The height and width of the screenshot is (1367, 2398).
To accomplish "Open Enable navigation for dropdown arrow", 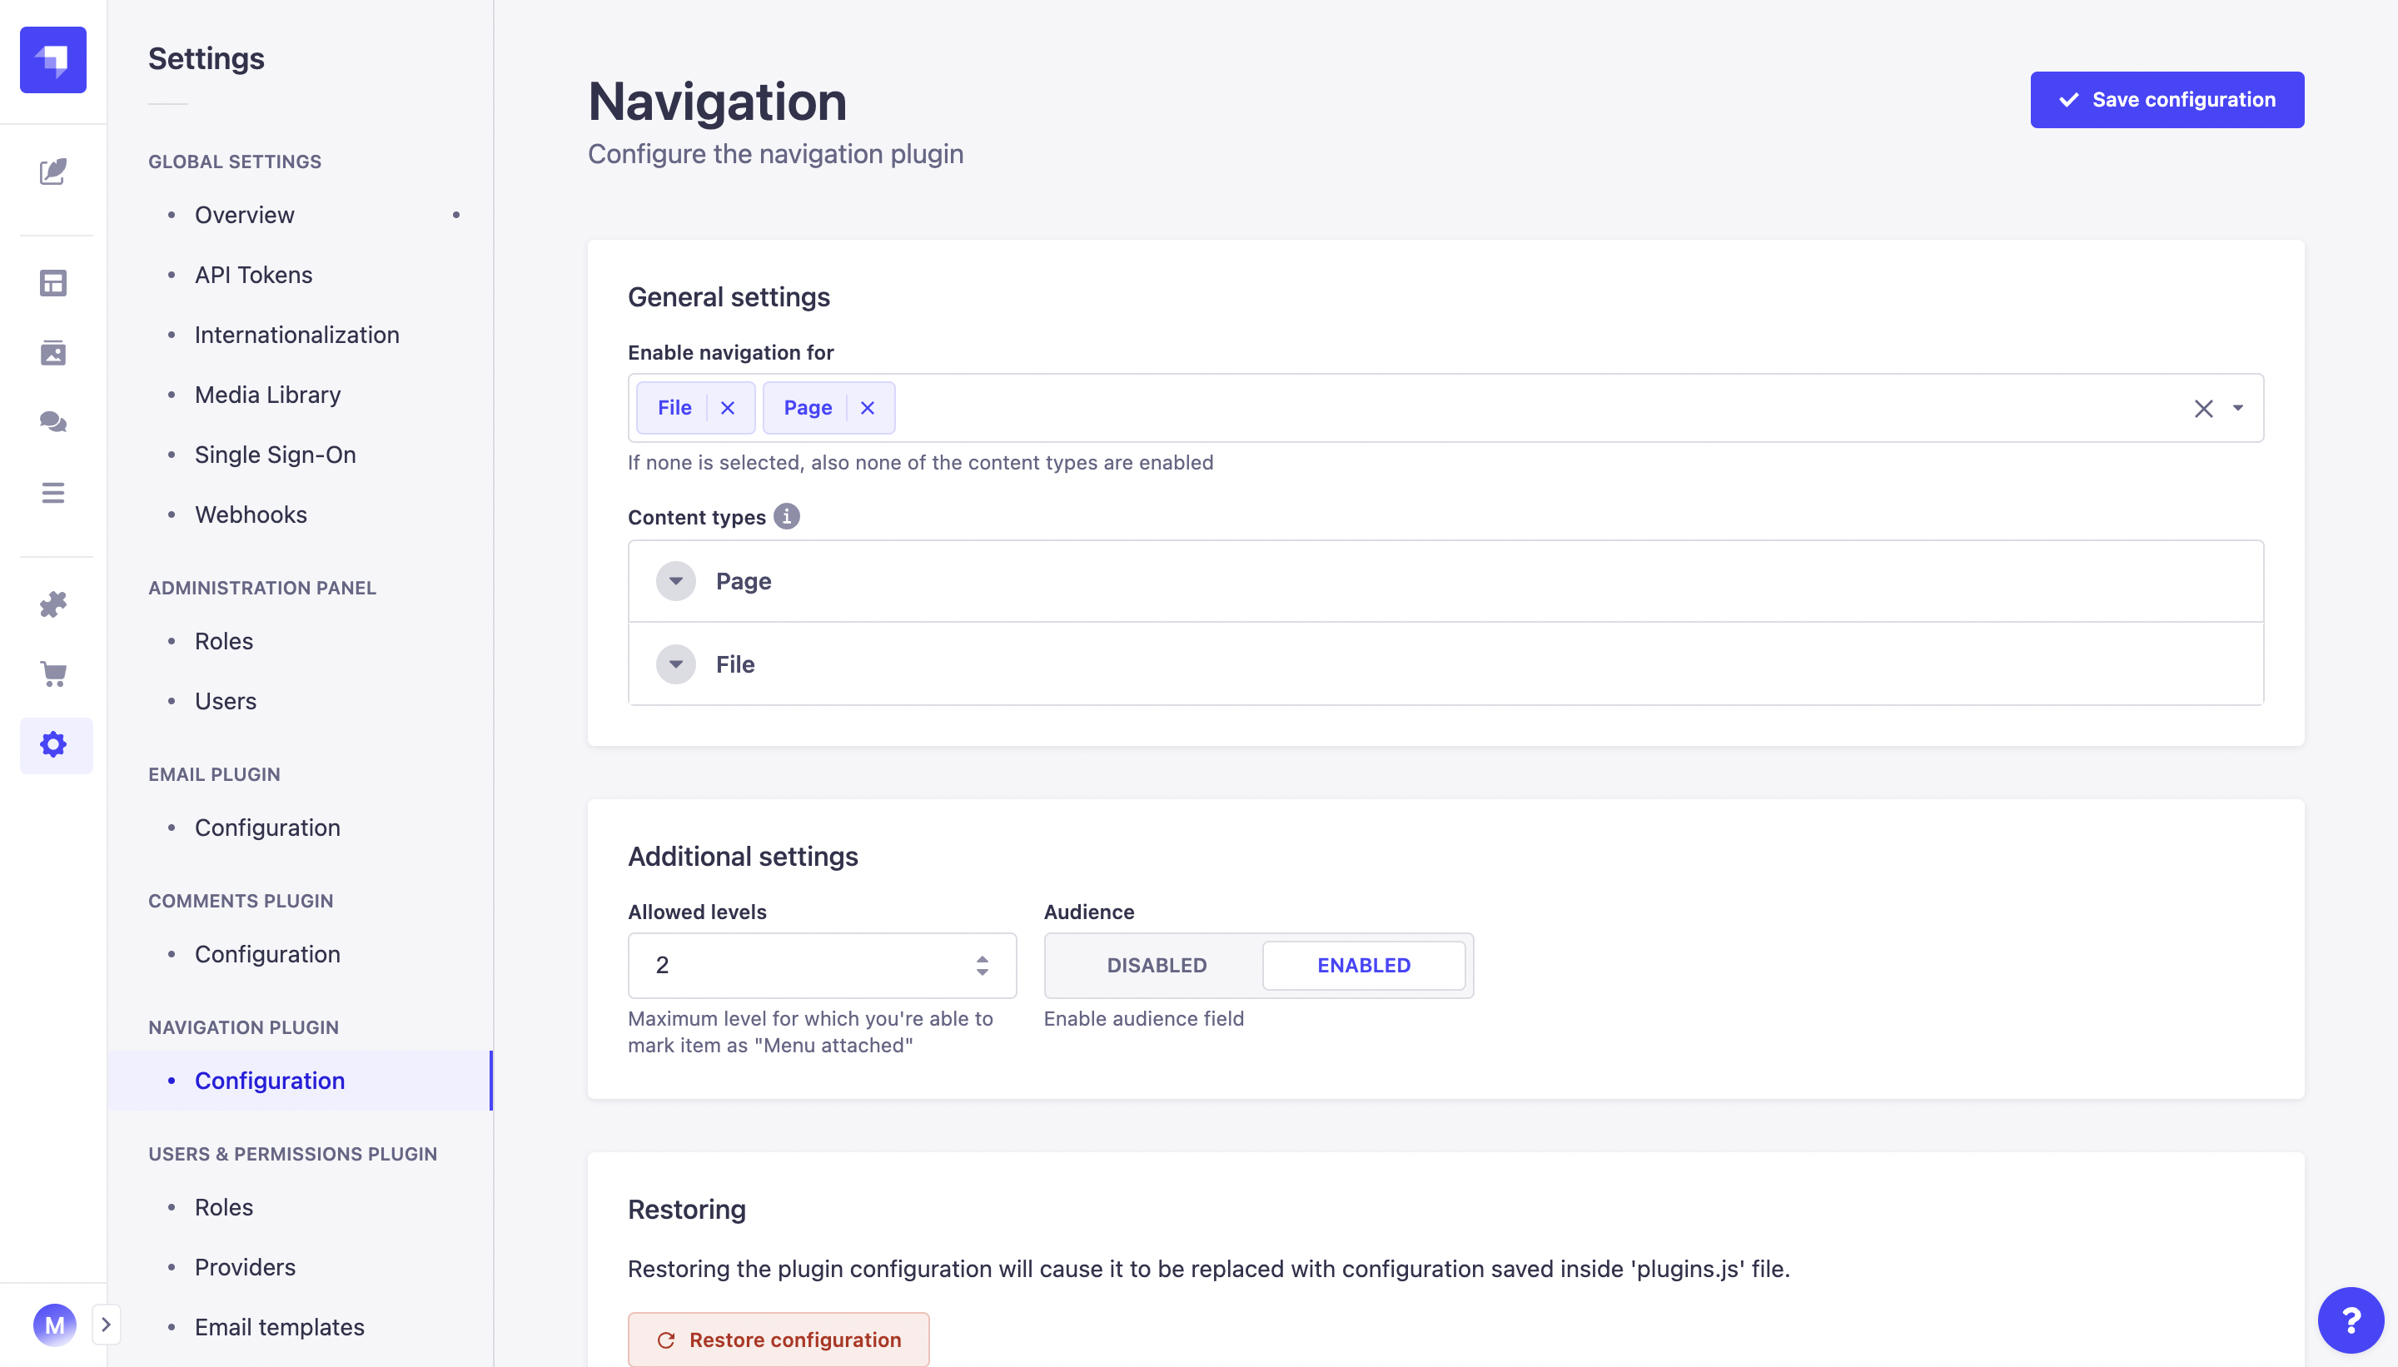I will coord(2237,409).
